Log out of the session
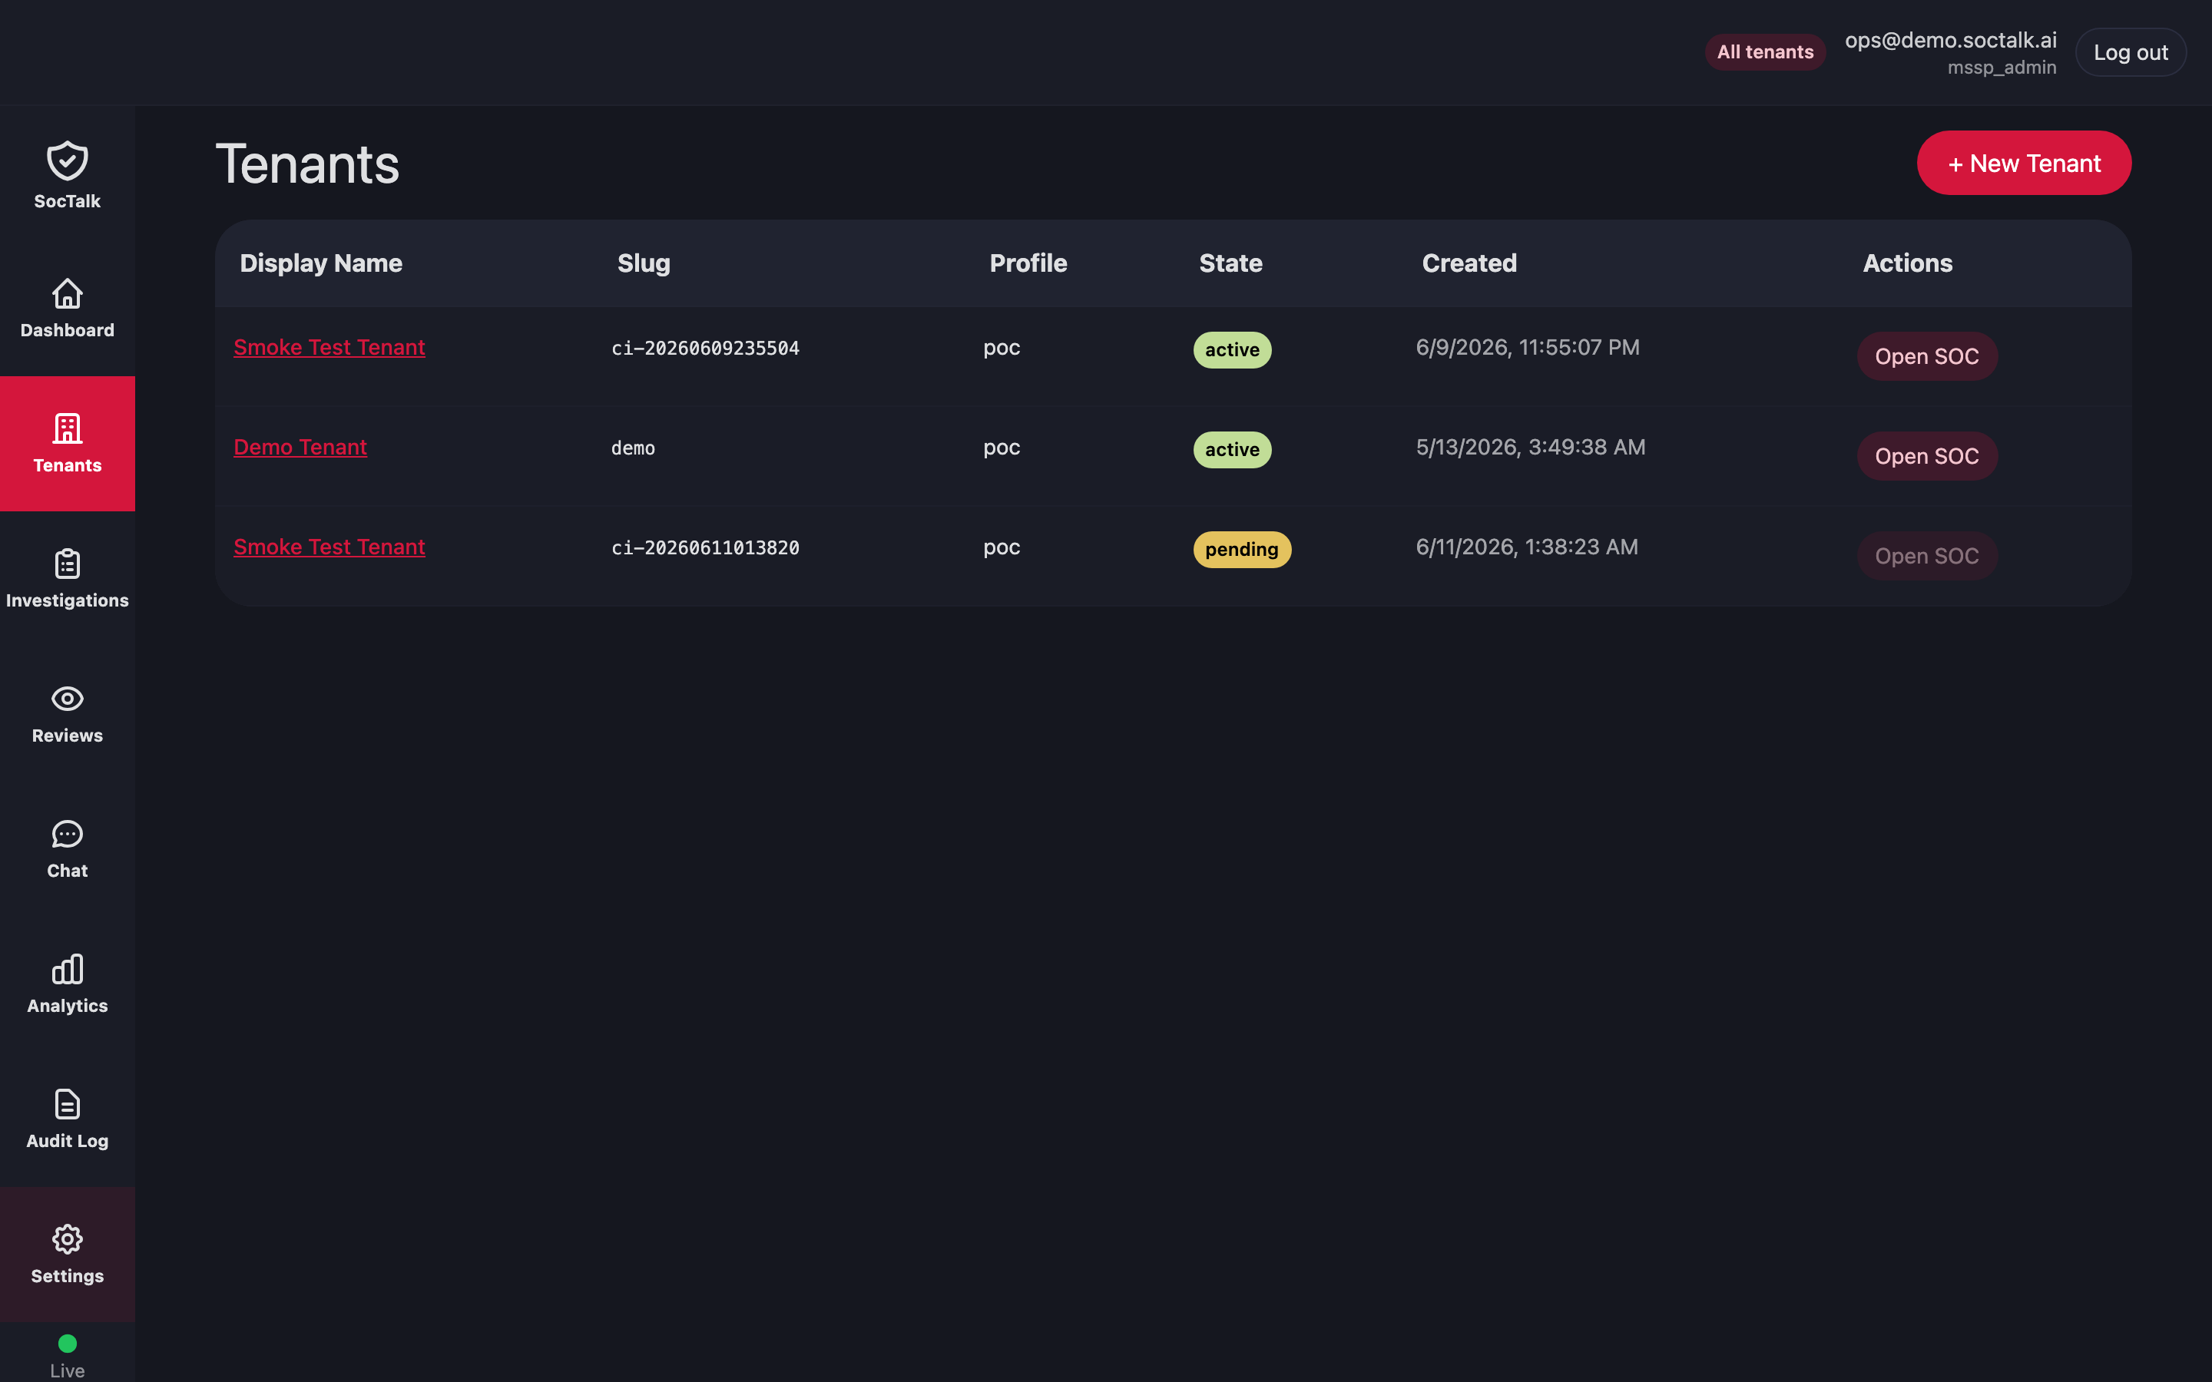 click(x=2131, y=52)
